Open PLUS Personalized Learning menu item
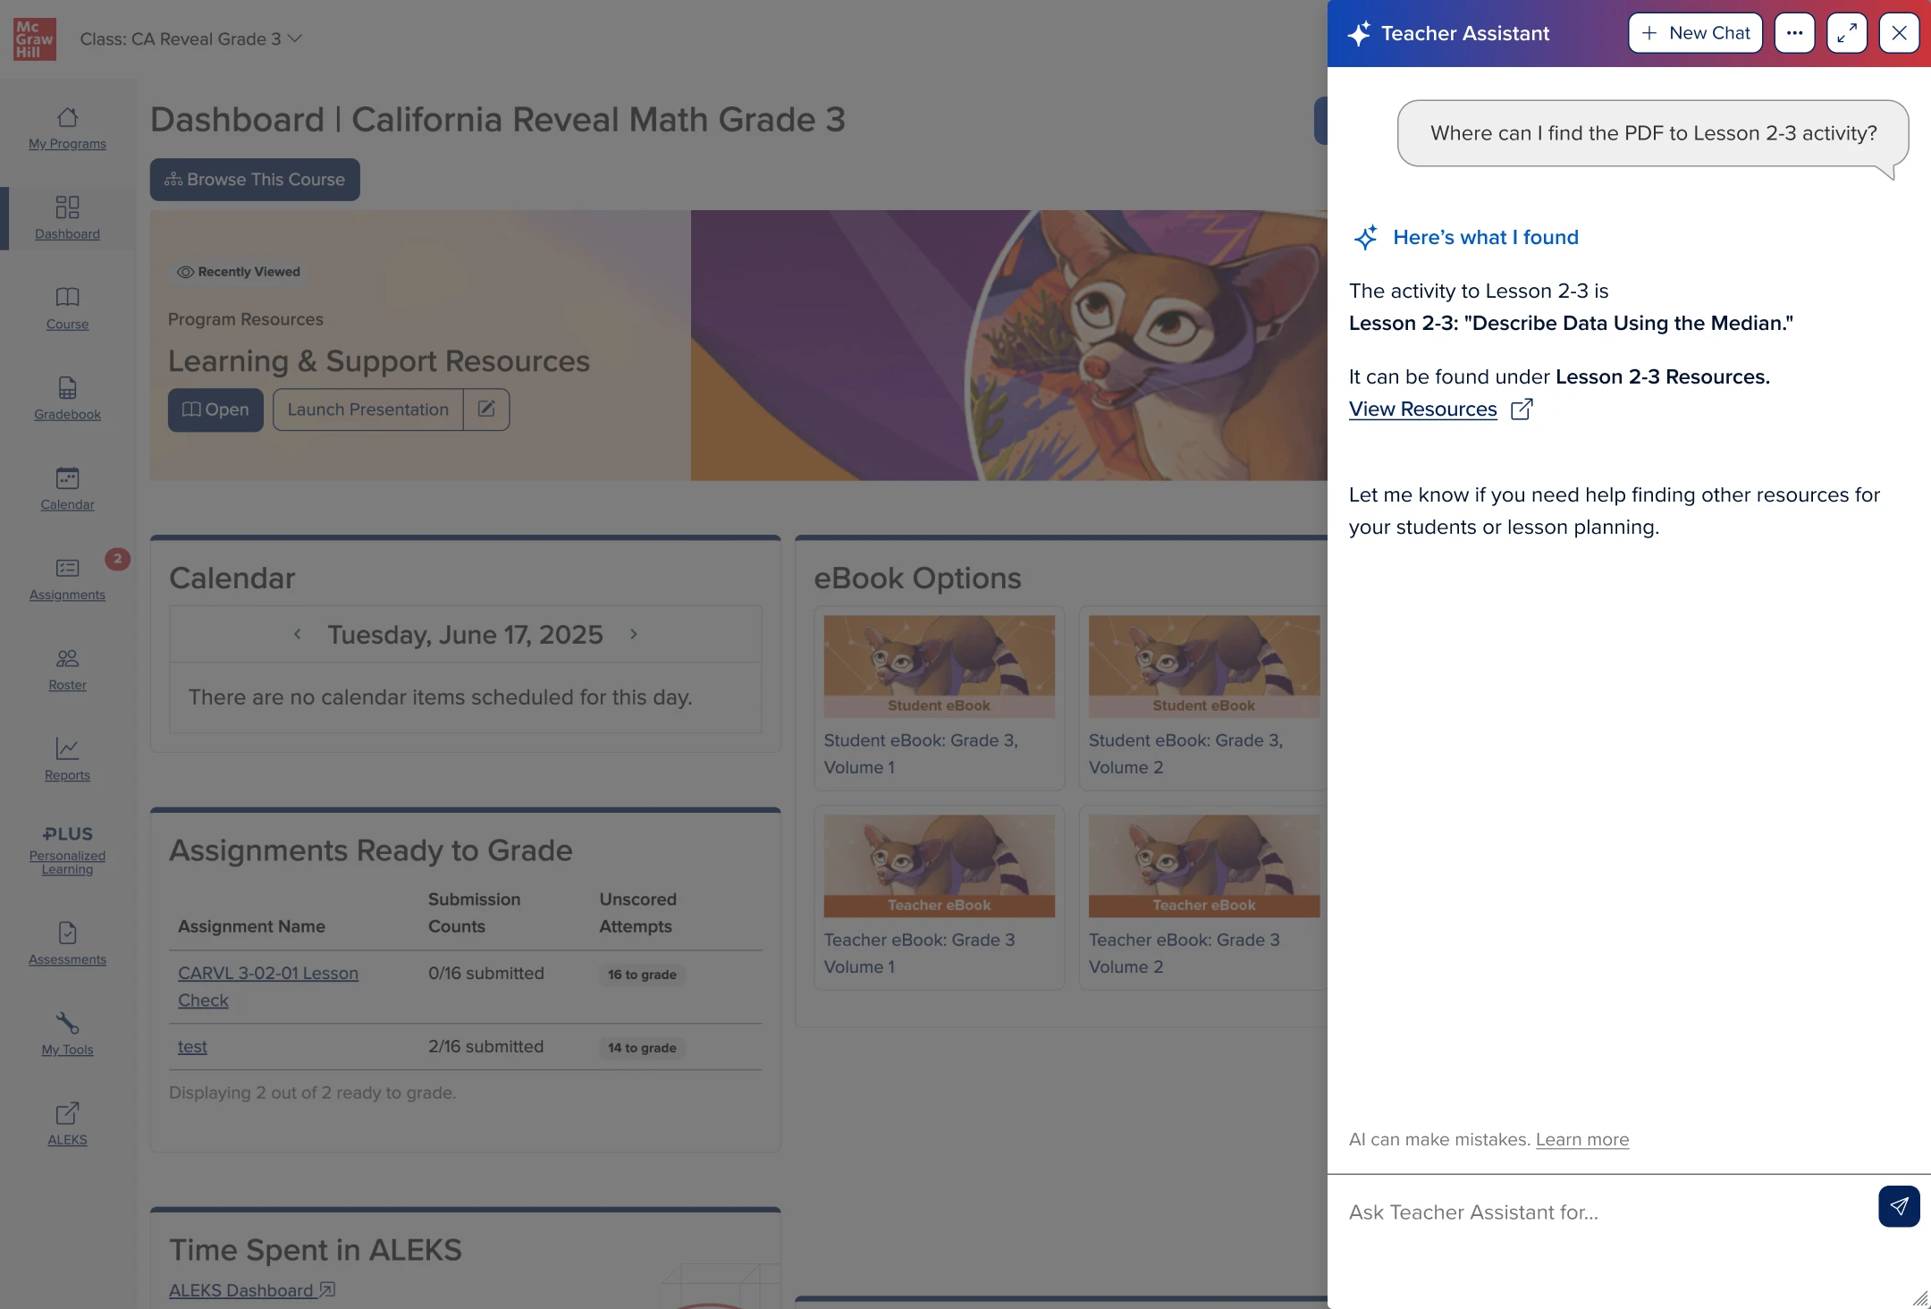Screen dimensions: 1931x1309 tap(67, 849)
